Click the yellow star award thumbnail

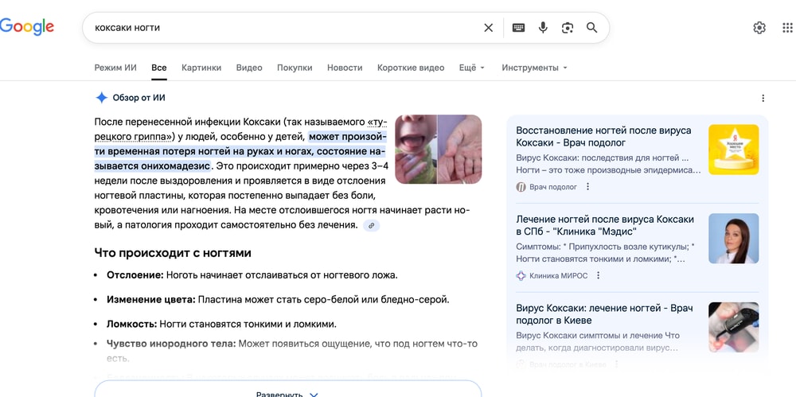click(734, 150)
